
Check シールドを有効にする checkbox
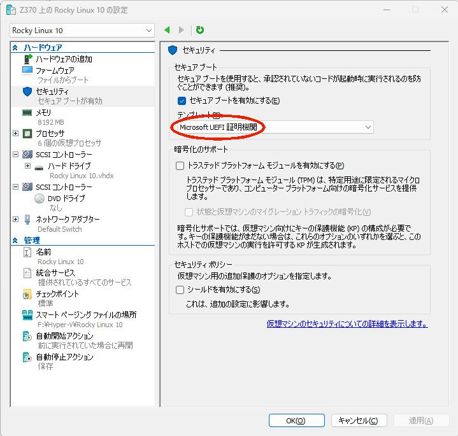click(180, 290)
